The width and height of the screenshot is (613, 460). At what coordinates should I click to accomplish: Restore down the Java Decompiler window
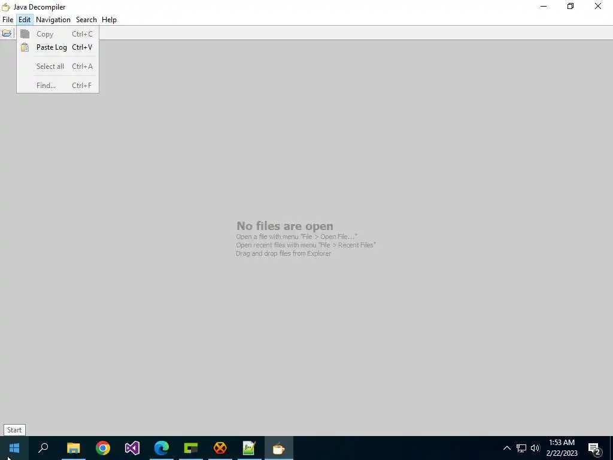pyautogui.click(x=570, y=6)
